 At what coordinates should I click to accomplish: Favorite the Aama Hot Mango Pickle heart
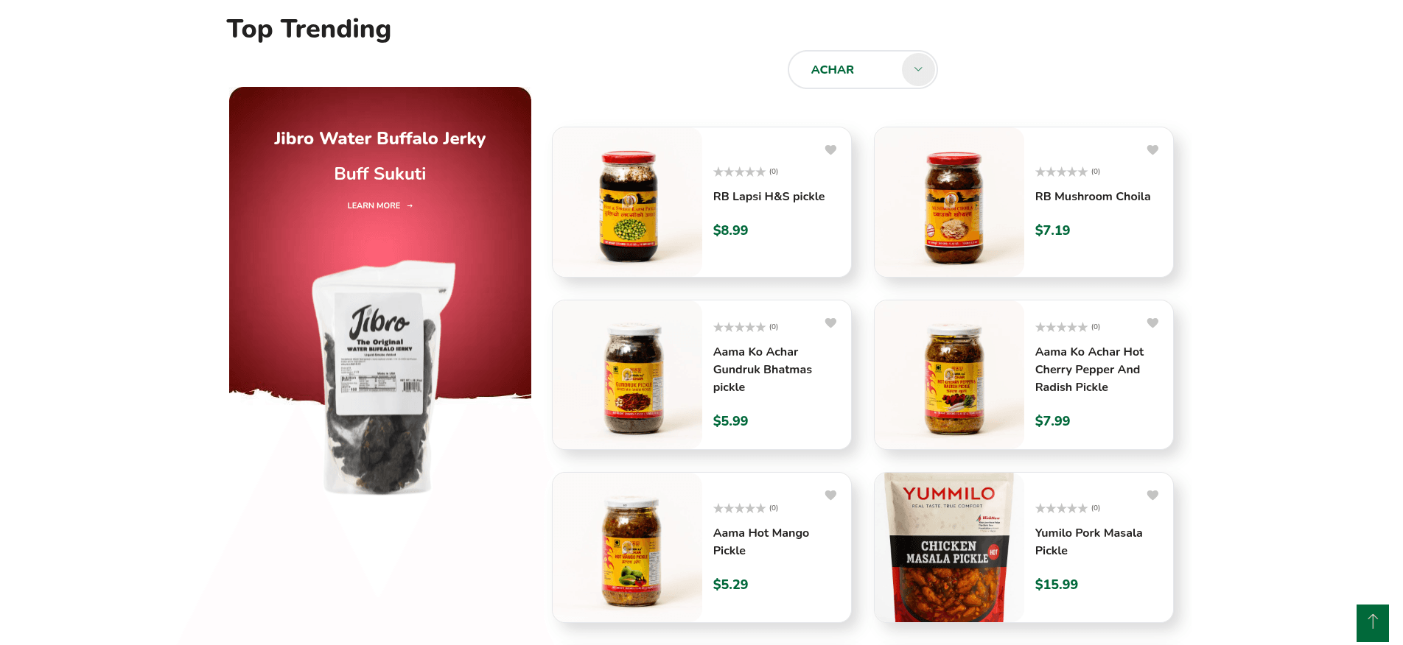coord(830,495)
